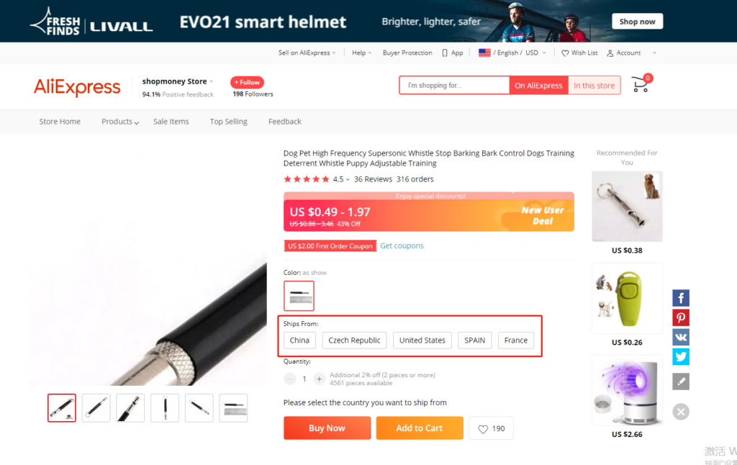Open language and currency dropdown
Viewport: 737px width, 465px height.
click(x=512, y=53)
